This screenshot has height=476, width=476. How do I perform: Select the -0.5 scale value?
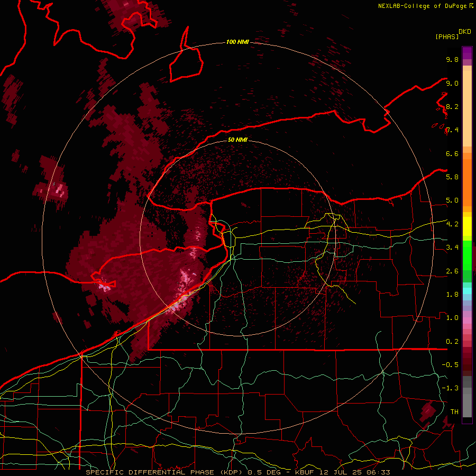click(x=450, y=364)
